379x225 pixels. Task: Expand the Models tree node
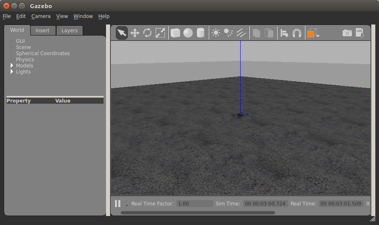pyautogui.click(x=11, y=65)
